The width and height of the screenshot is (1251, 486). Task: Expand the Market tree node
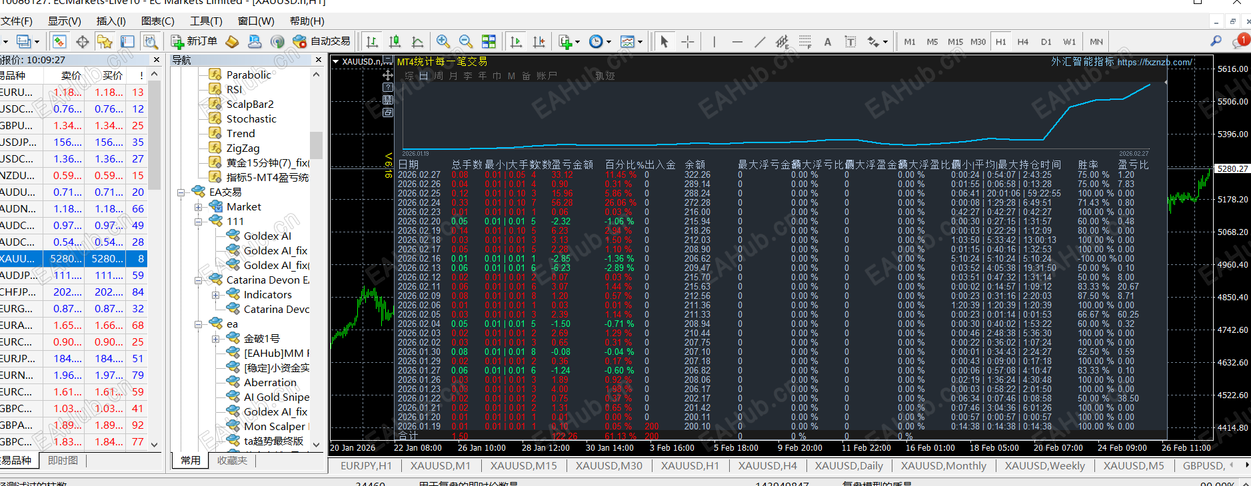[198, 207]
